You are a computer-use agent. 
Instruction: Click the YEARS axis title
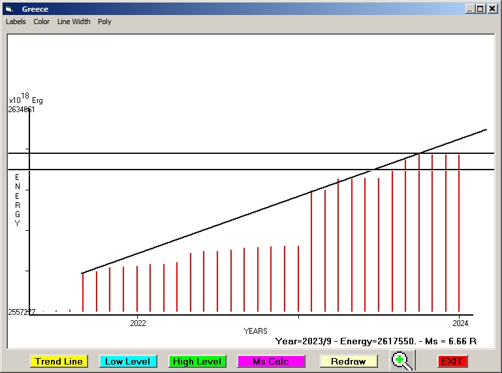click(255, 331)
